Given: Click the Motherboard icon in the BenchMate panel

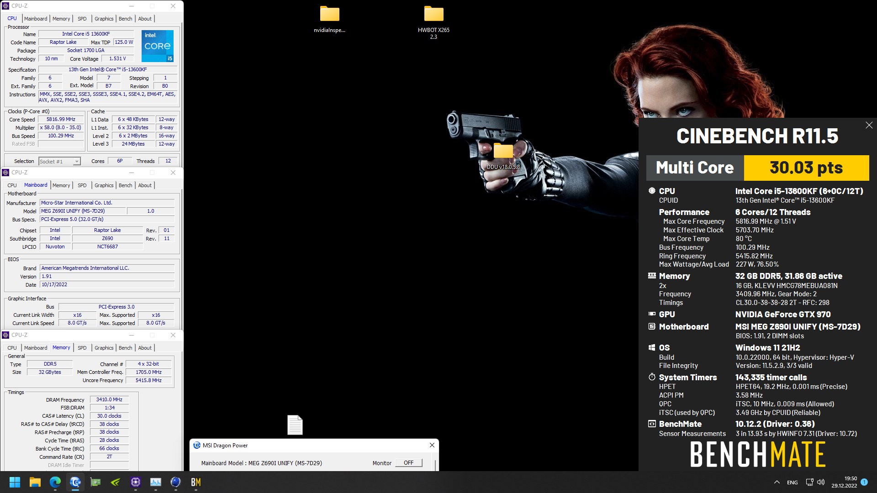Looking at the screenshot, I should click(x=652, y=326).
